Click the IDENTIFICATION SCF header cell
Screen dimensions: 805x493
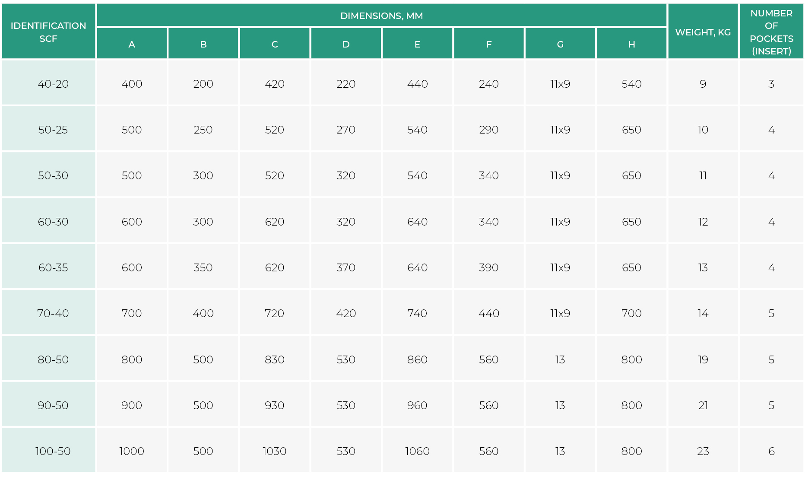(x=48, y=32)
